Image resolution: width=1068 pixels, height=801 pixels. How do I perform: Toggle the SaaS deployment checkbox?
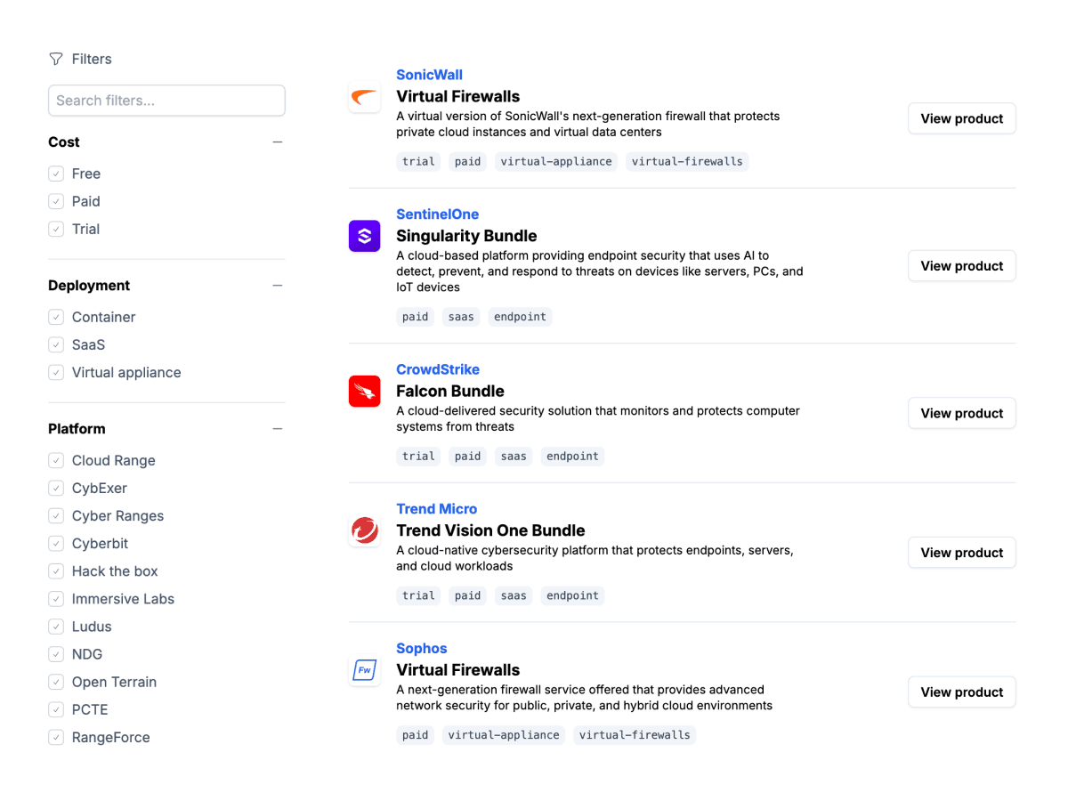[56, 344]
